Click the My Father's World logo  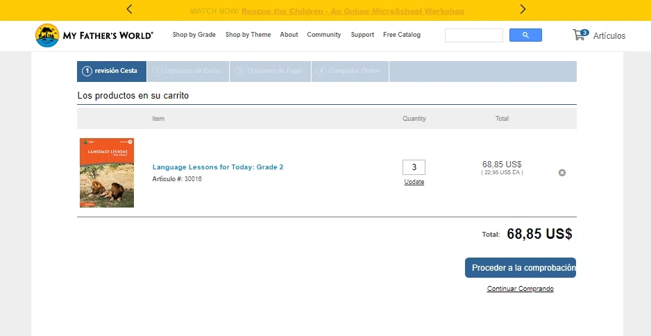point(94,35)
